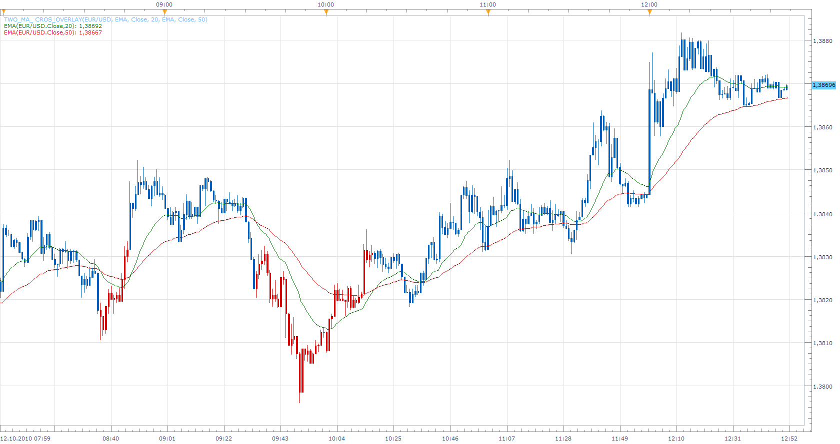Click the orange session marker below 11:00

[x=488, y=12]
